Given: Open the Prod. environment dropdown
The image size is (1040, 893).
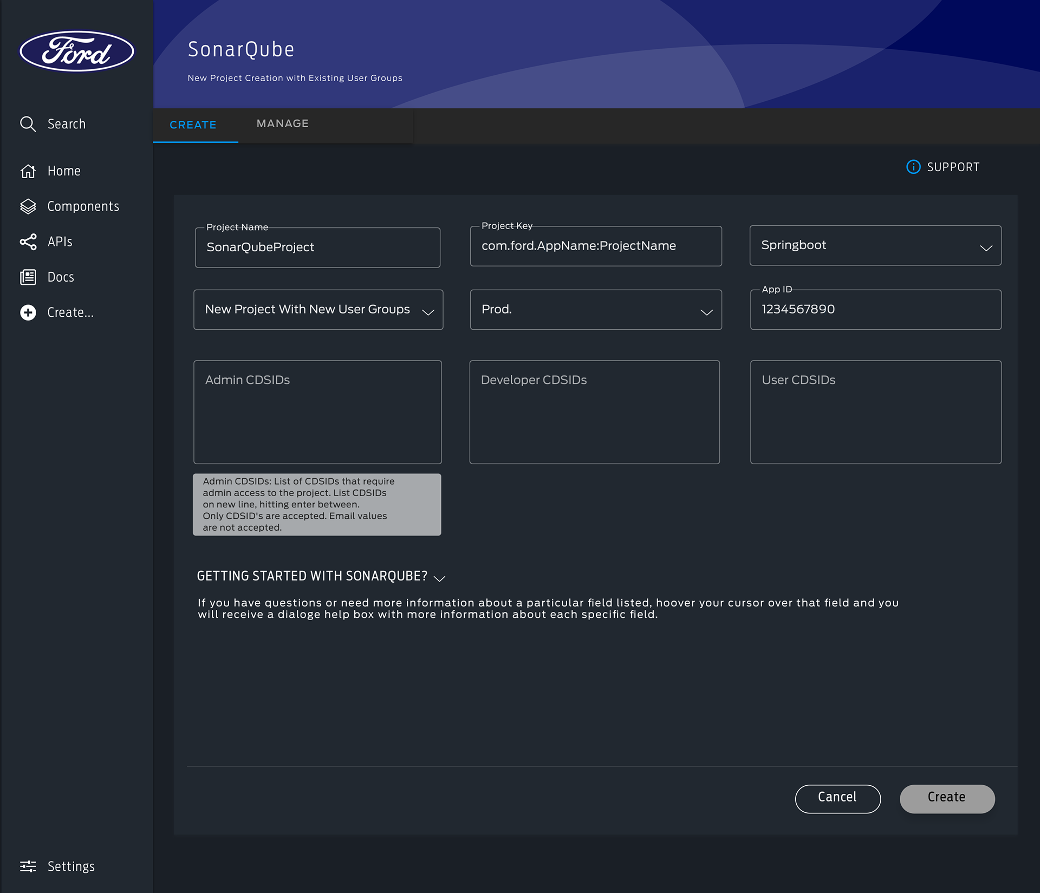Looking at the screenshot, I should point(596,310).
